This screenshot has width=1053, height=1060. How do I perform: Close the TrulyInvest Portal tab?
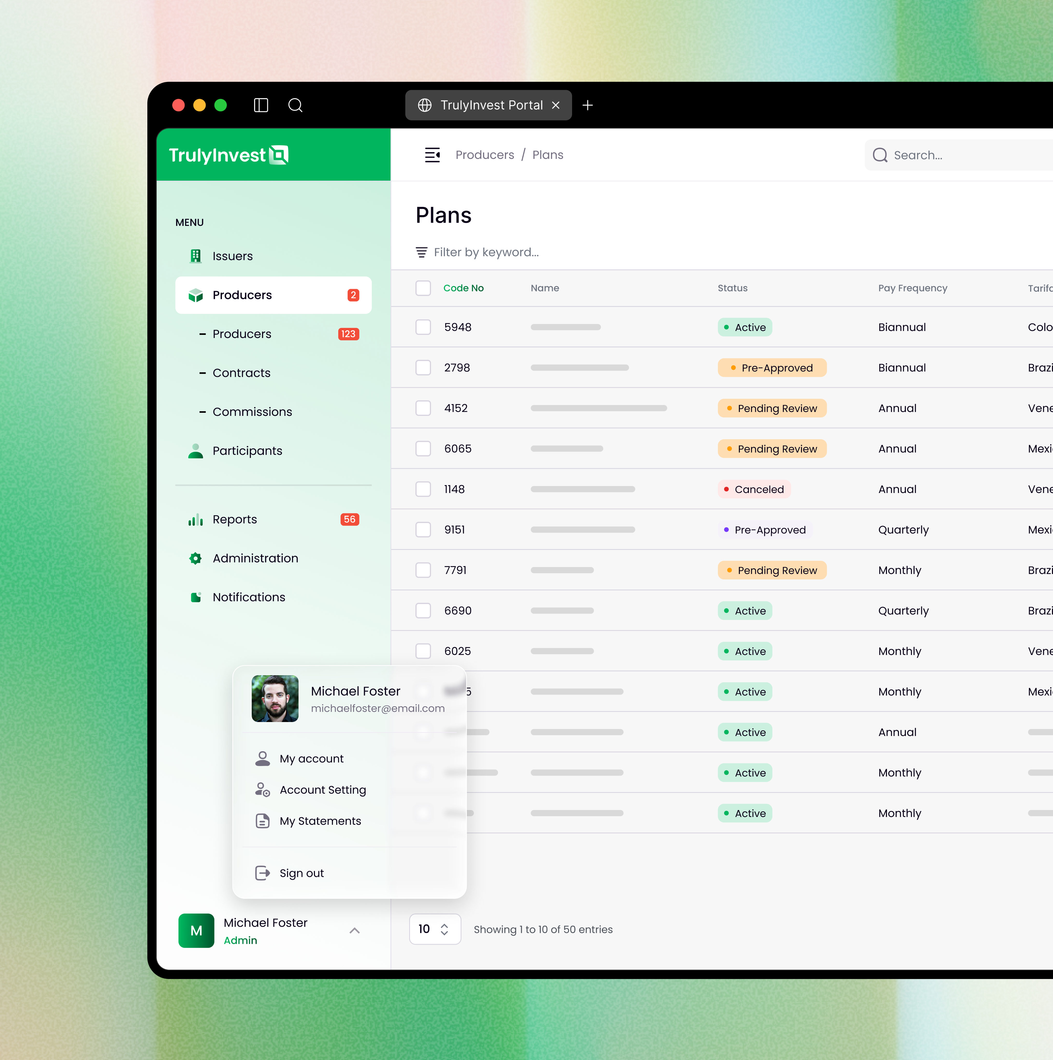556,105
